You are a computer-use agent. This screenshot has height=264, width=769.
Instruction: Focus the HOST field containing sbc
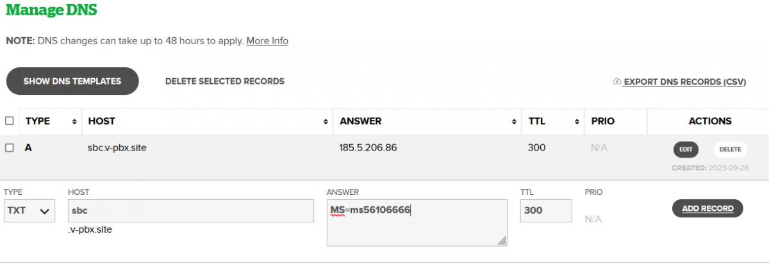pos(191,211)
